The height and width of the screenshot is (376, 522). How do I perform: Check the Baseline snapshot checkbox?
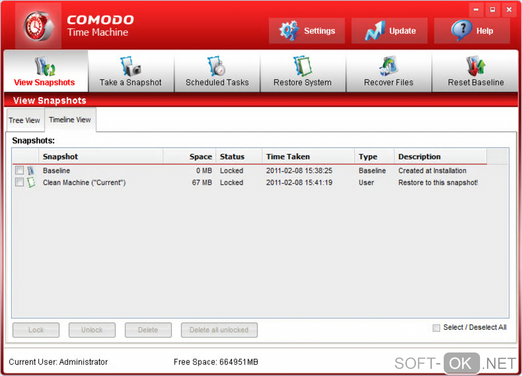pos(19,170)
